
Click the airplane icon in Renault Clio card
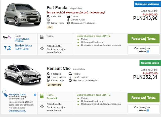42,106
